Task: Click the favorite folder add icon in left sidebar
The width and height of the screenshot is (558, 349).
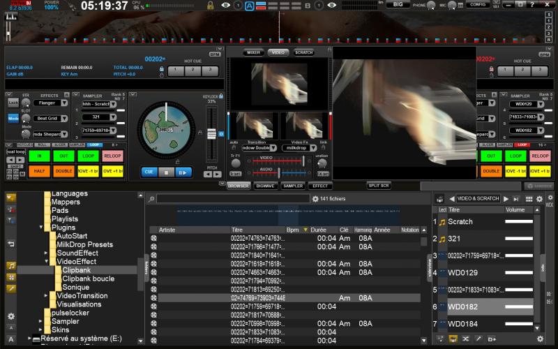Action: coord(11,198)
